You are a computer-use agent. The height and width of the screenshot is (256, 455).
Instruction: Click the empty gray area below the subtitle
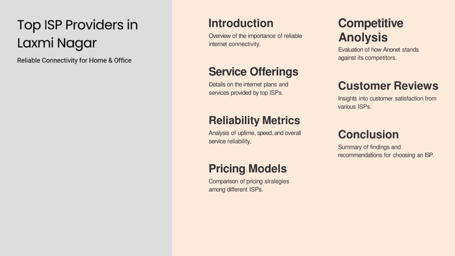point(86,160)
